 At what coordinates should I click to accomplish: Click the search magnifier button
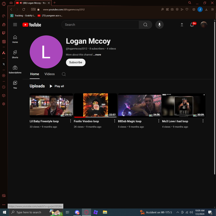pos(145,25)
